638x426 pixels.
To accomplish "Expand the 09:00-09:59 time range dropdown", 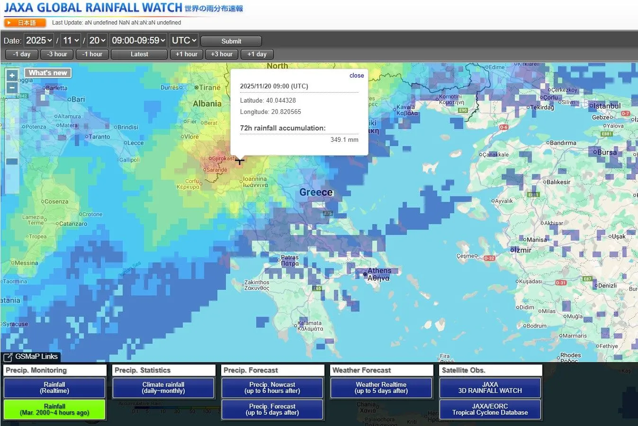I will [x=139, y=41].
